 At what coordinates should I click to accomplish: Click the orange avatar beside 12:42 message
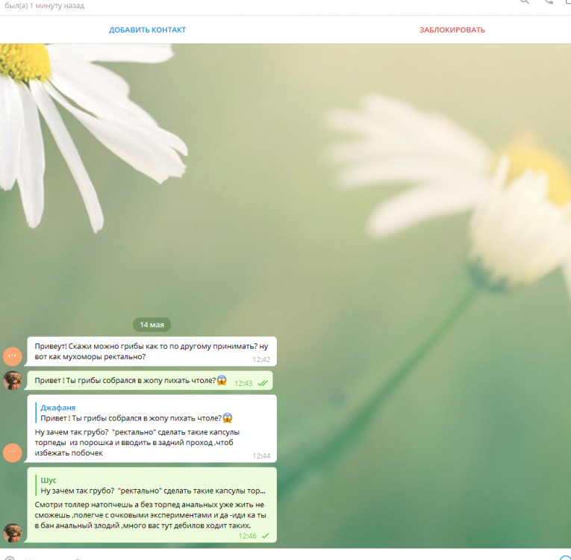coord(13,356)
